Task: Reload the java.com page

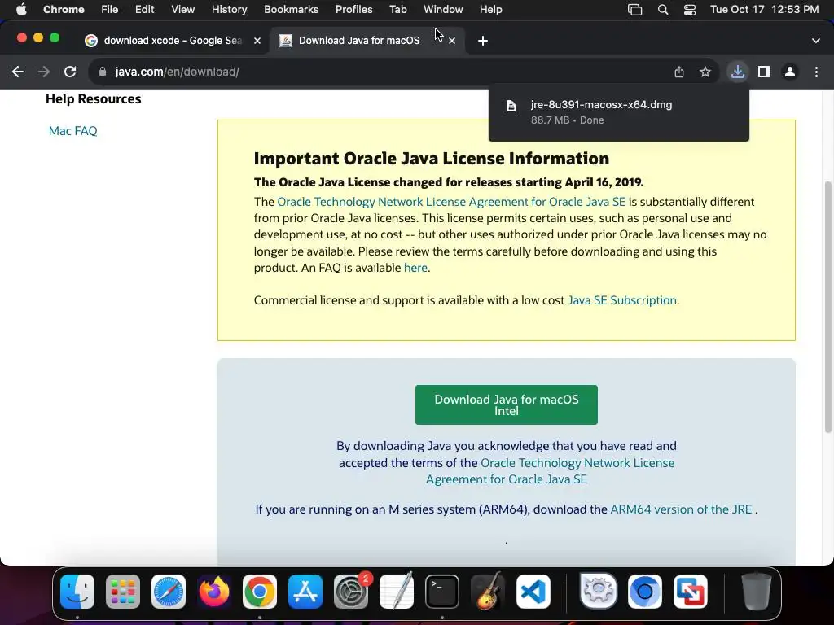Action: [x=70, y=72]
